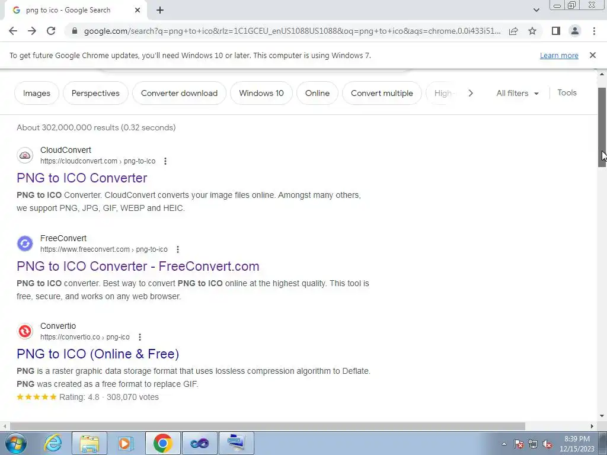Select the Convert multiple chip
The width and height of the screenshot is (607, 455).
tap(382, 93)
